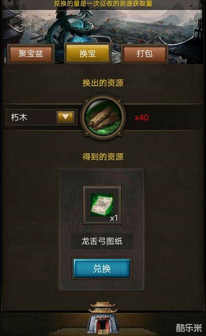This screenshot has height=336, width=206.
Task: Open the 聚宝盆 tab
Action: coord(31,54)
